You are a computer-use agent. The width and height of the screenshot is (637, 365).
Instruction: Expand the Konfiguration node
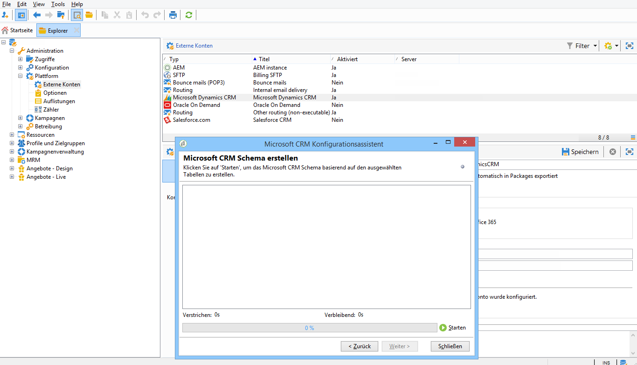coord(21,68)
